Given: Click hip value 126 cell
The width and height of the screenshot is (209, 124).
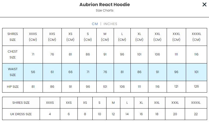Looking at the screenshot, I should click(196, 87).
